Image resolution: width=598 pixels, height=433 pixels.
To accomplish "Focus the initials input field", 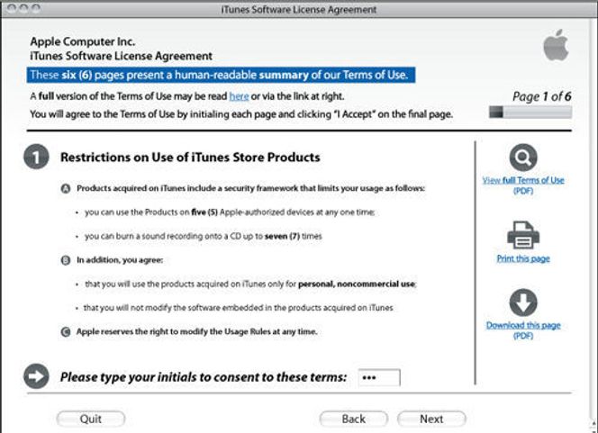I will tap(379, 377).
